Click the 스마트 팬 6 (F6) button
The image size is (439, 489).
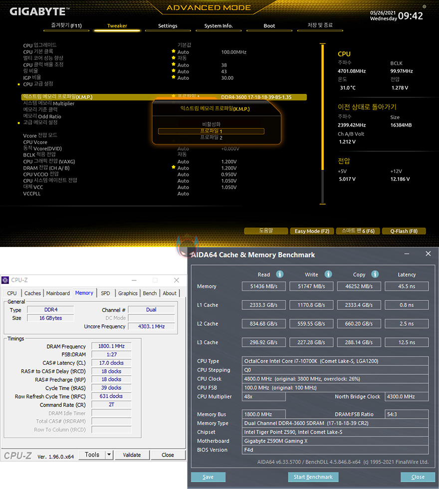358,231
